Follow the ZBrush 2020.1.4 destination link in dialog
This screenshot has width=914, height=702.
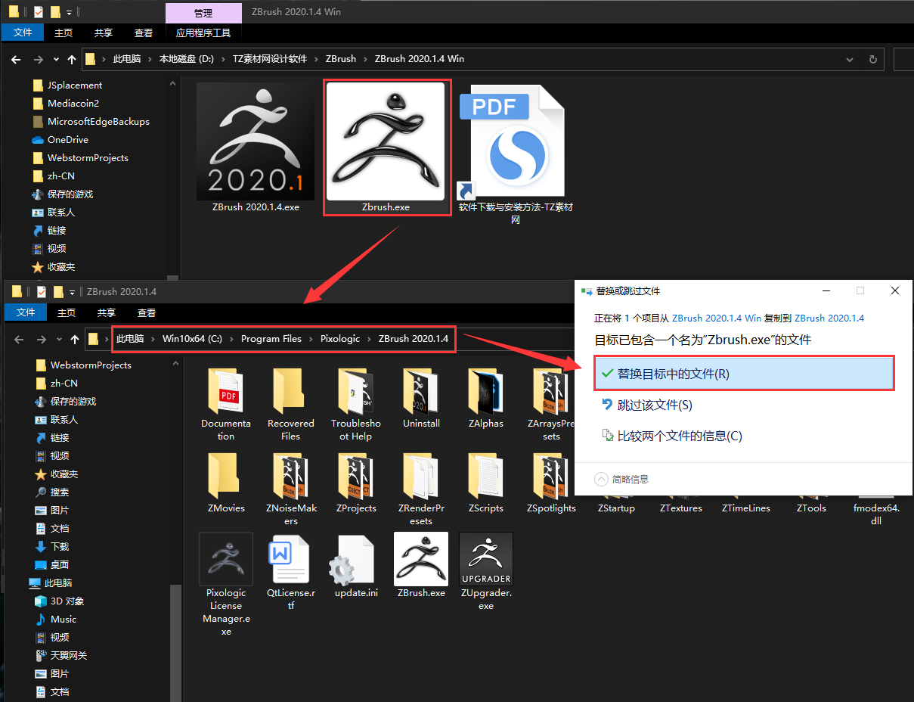[x=829, y=318]
